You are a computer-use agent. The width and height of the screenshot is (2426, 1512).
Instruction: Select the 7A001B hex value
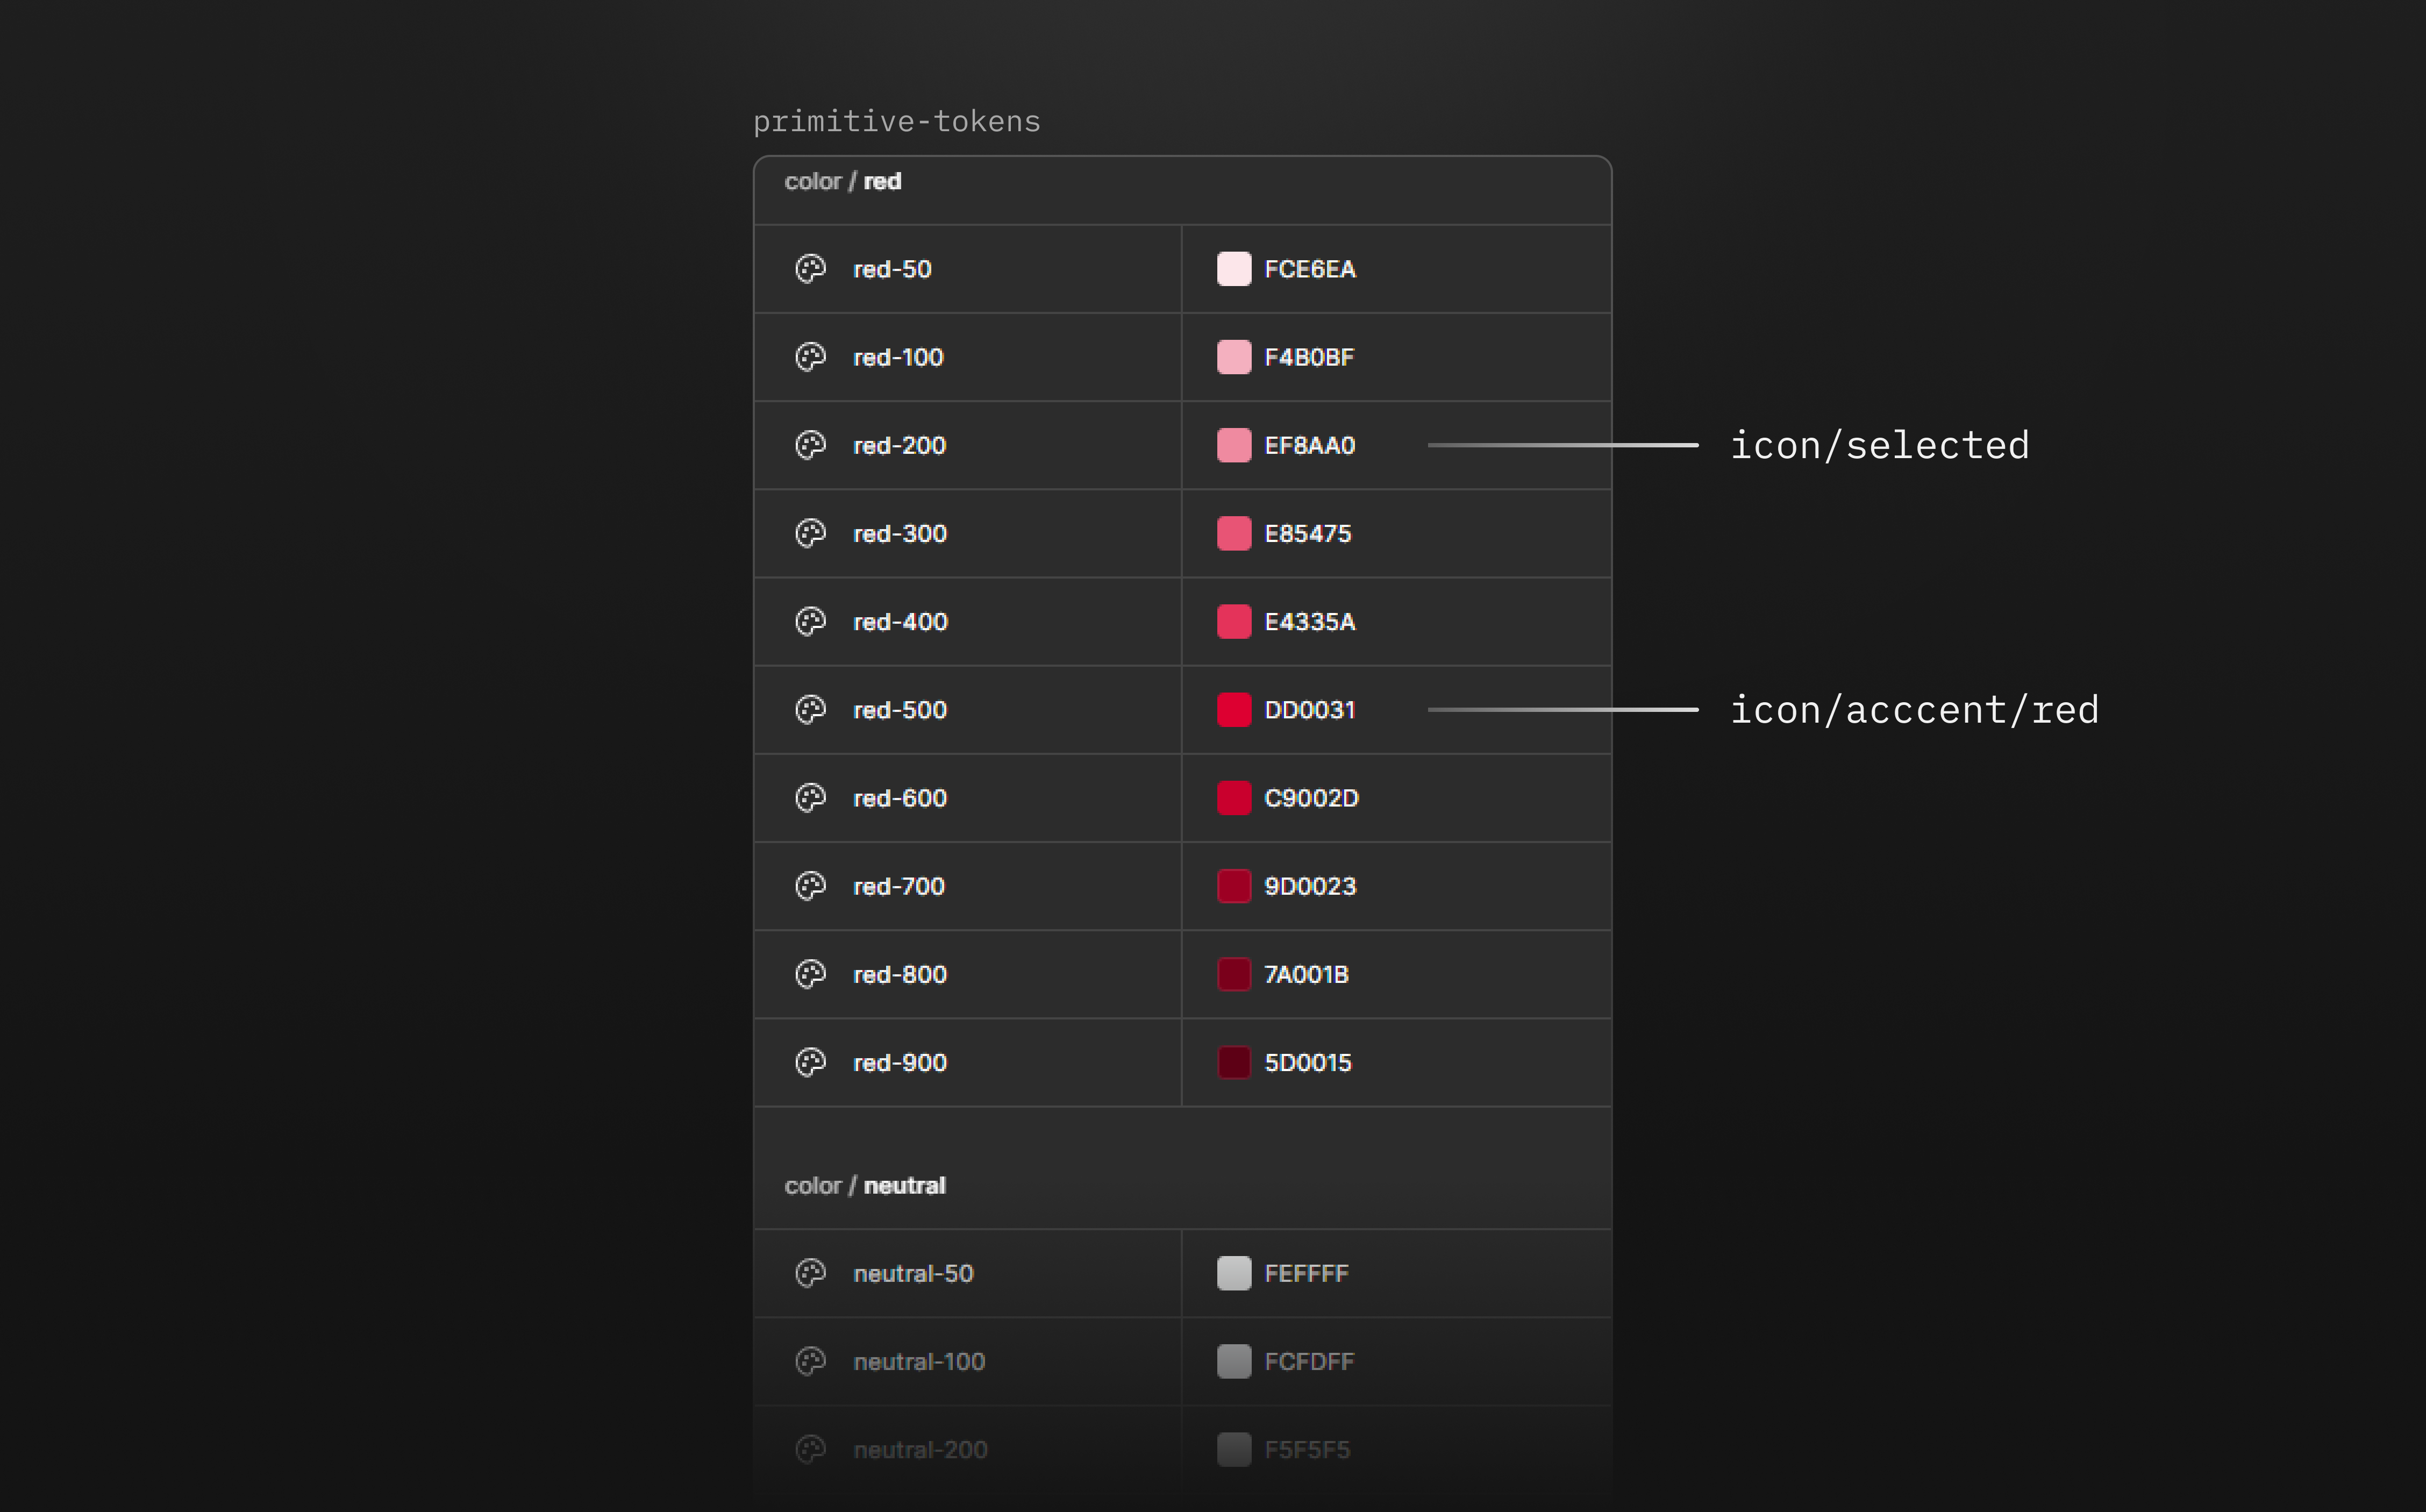pyautogui.click(x=1306, y=974)
